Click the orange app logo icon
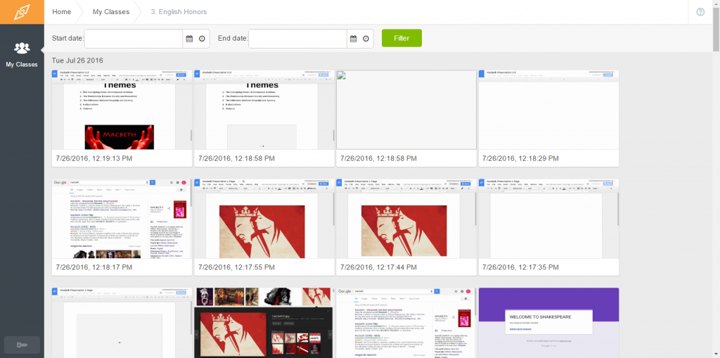This screenshot has height=358, width=720. click(x=22, y=12)
